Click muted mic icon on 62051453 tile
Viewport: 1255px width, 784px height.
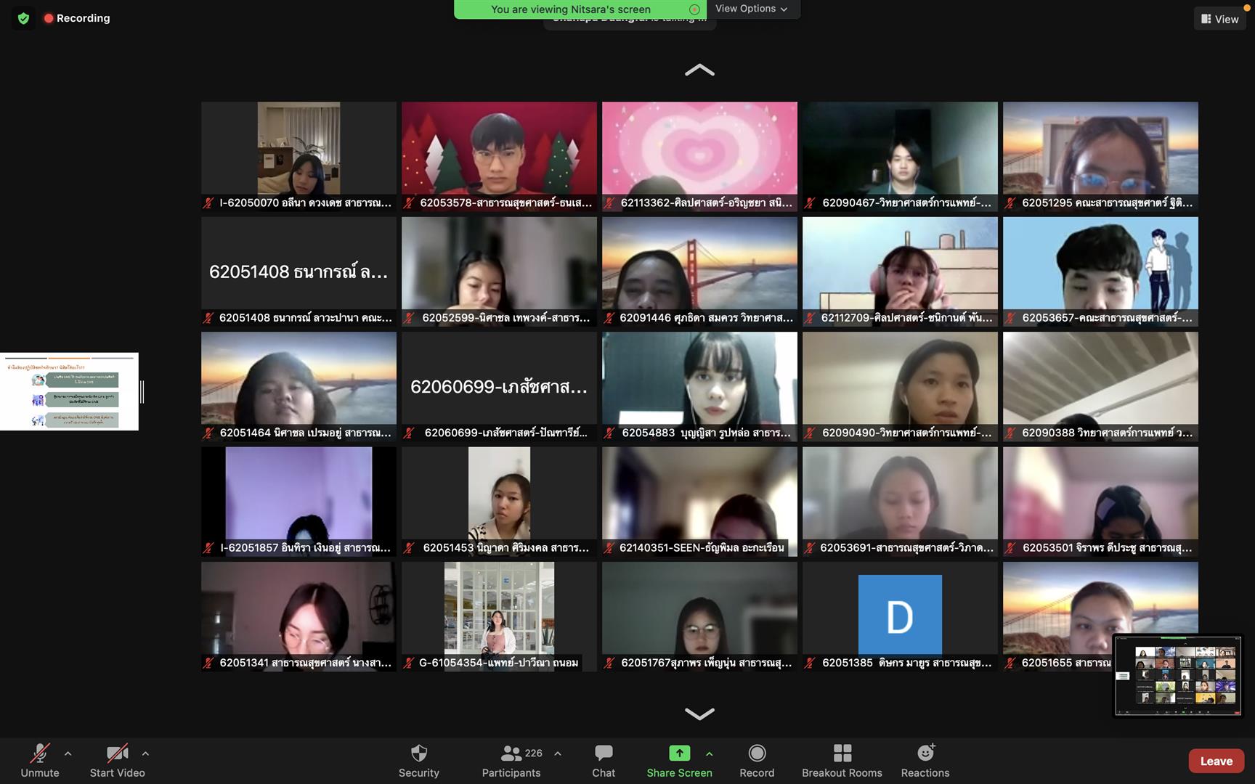(409, 548)
